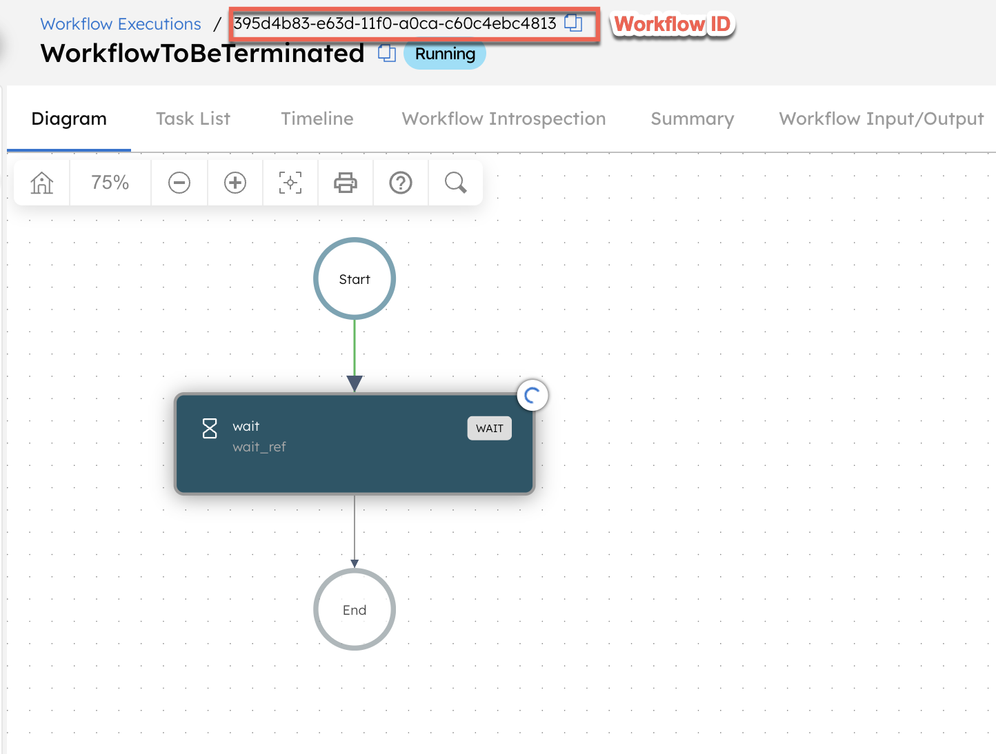Viewport: 996px width, 754px height.
Task: Copy the workflow ID using the copy icon
Action: point(575,23)
